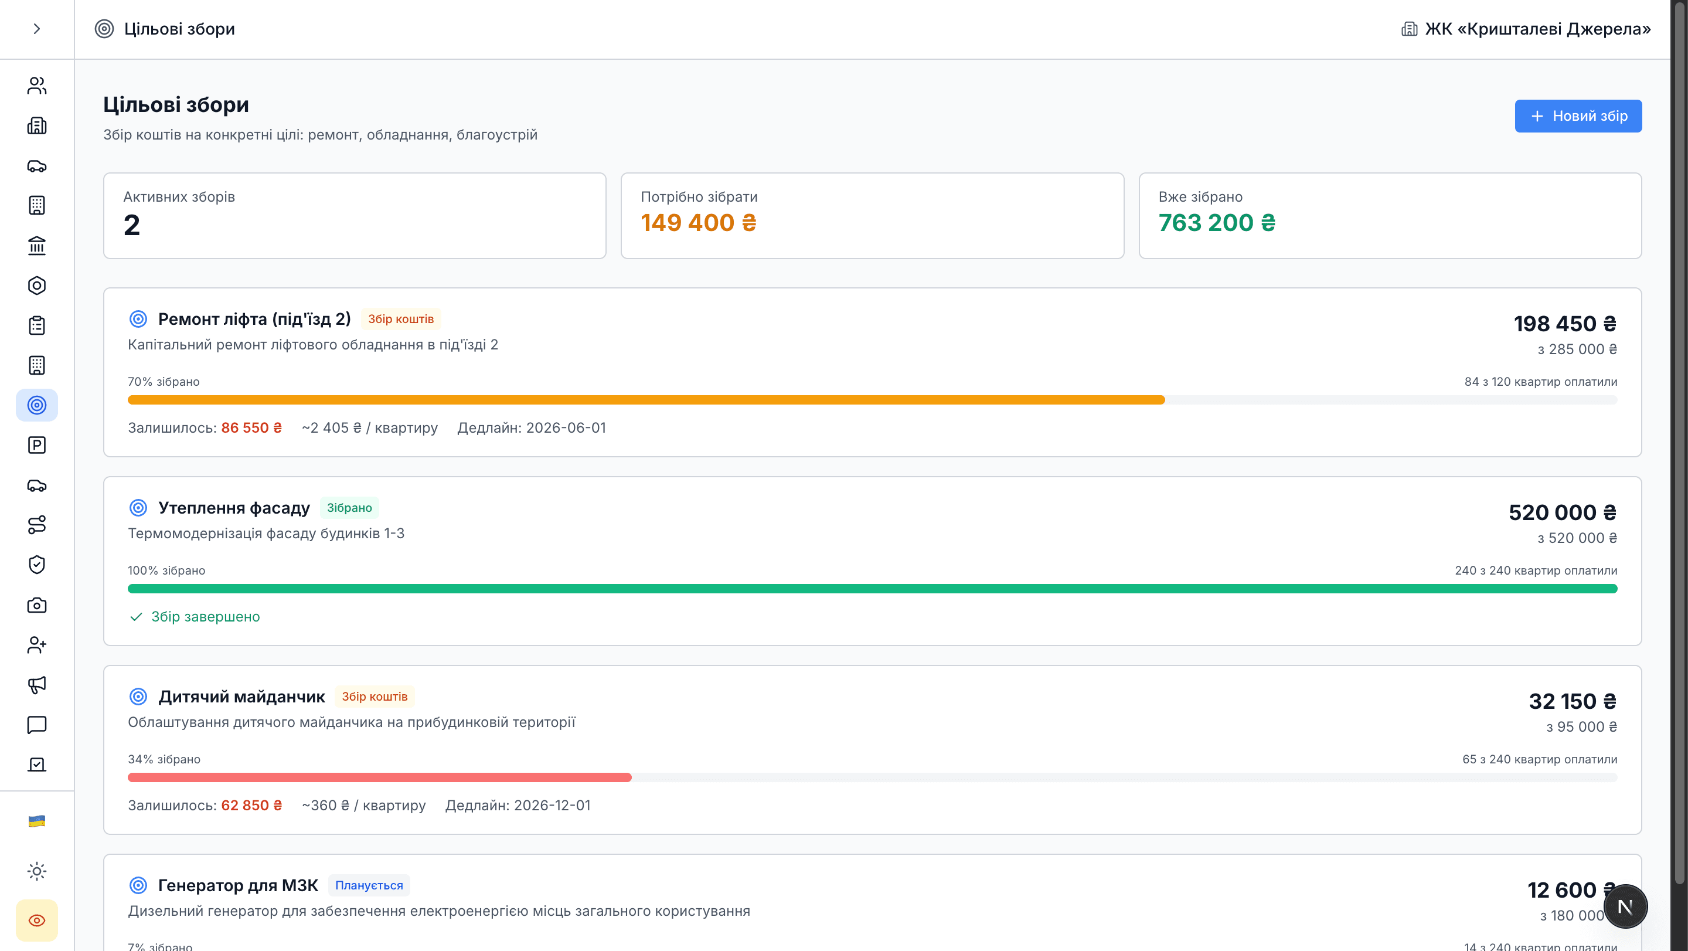
Task: Open the buildings sidebar icon below users
Action: 37,126
